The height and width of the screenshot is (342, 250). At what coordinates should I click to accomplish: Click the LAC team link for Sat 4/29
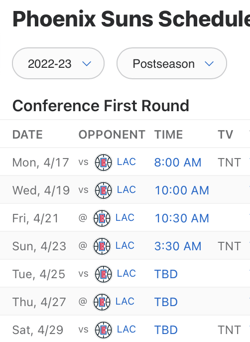click(126, 330)
